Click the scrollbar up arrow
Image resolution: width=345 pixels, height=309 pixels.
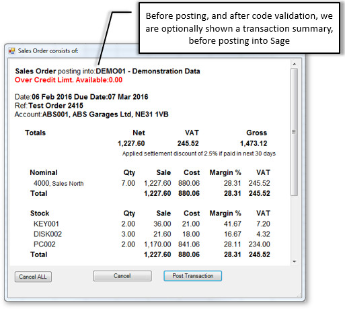point(295,64)
